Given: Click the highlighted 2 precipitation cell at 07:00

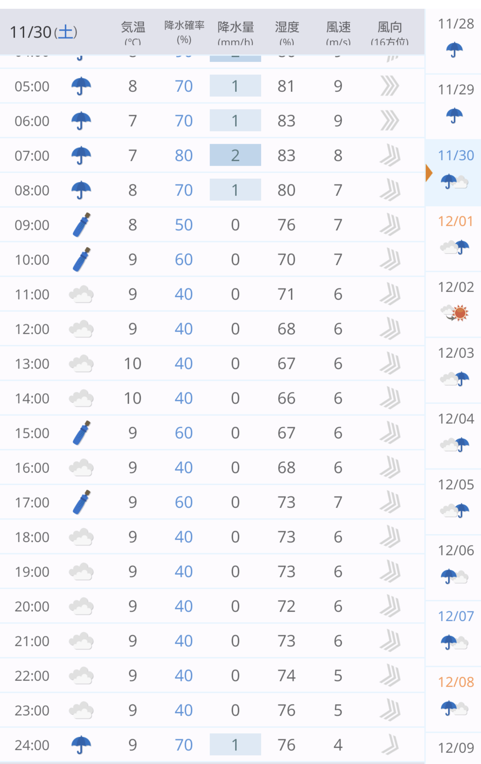Looking at the screenshot, I should pos(236,155).
